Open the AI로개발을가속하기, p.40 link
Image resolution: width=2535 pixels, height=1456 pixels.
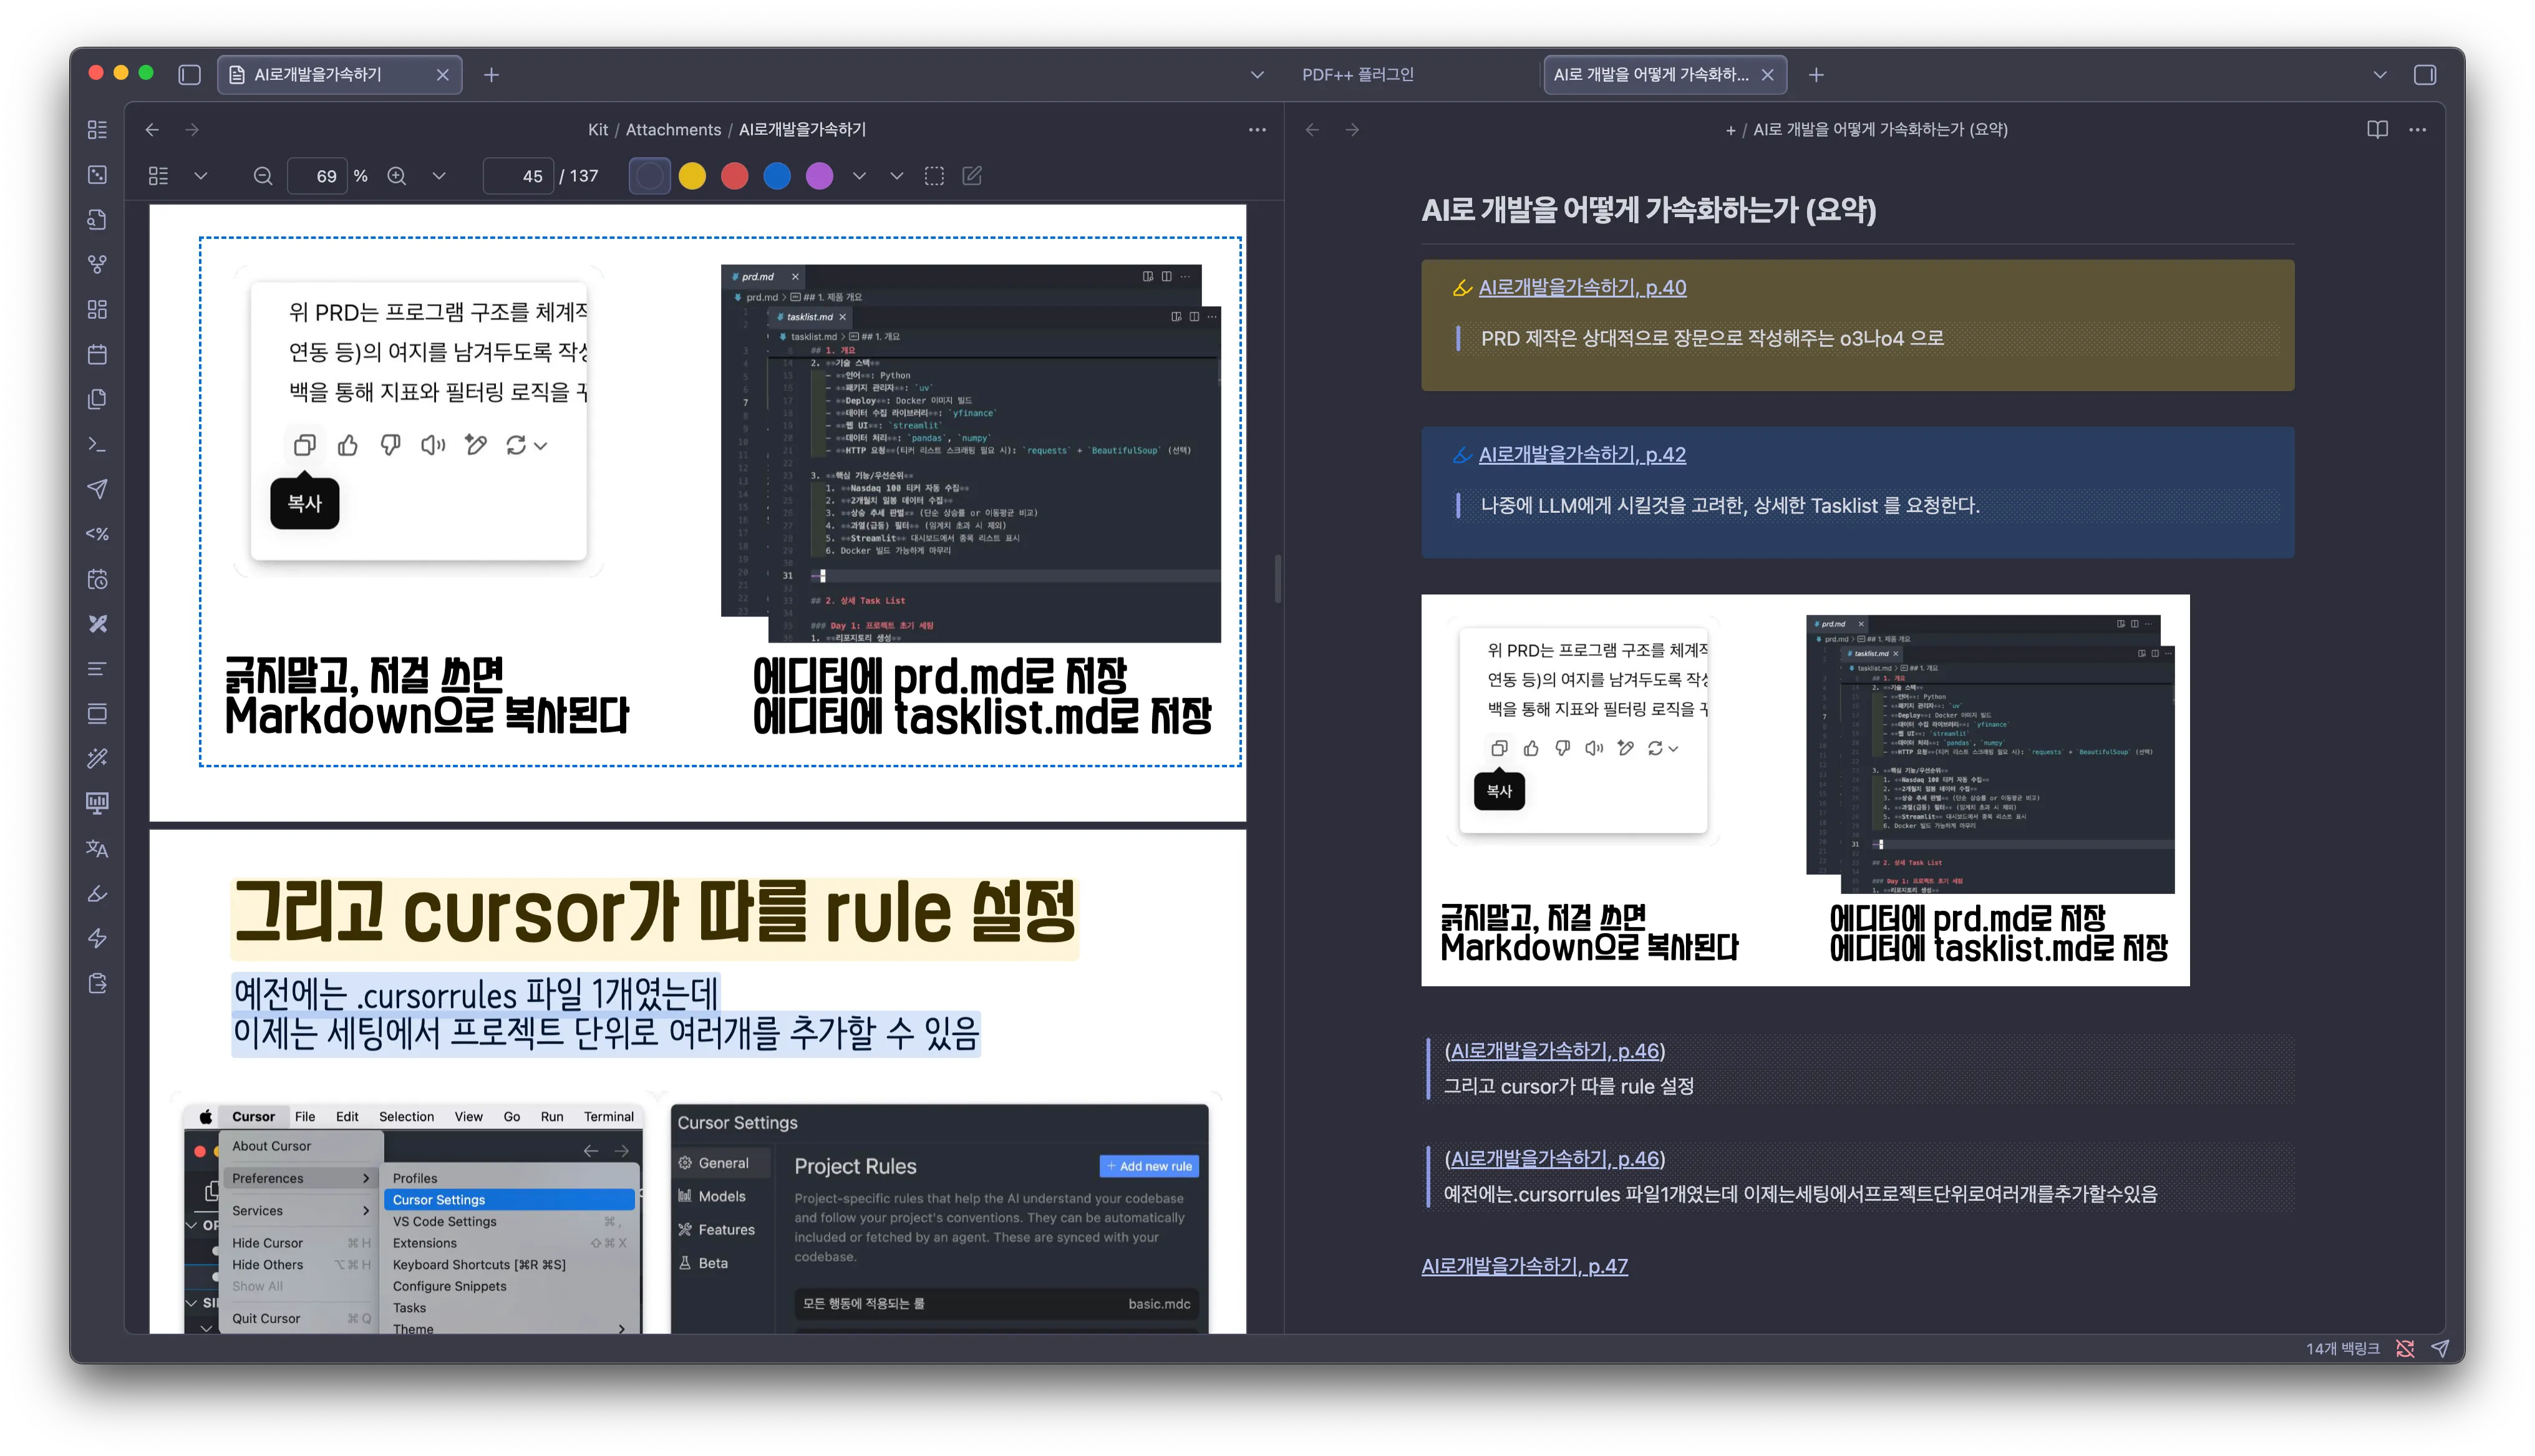(x=1581, y=288)
